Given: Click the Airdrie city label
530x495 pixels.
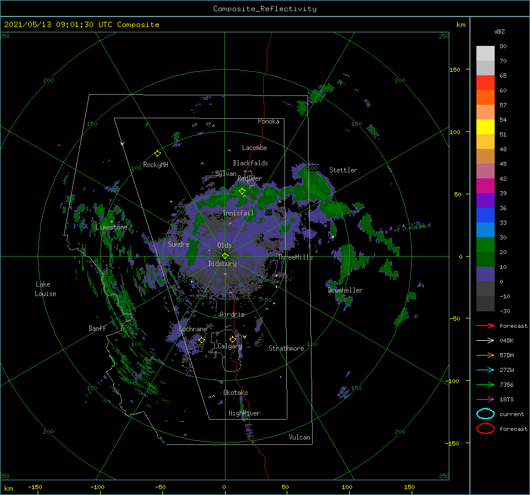Looking at the screenshot, I should click(232, 314).
